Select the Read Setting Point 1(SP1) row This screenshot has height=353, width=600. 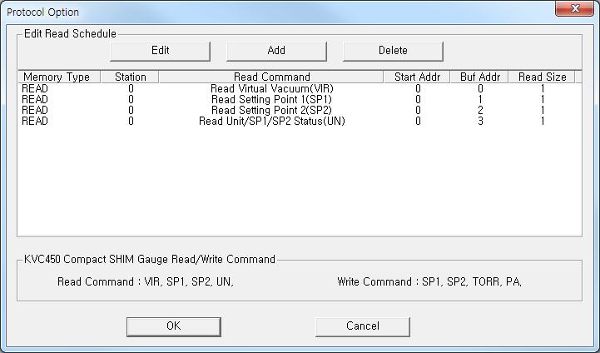pyautogui.click(x=271, y=99)
